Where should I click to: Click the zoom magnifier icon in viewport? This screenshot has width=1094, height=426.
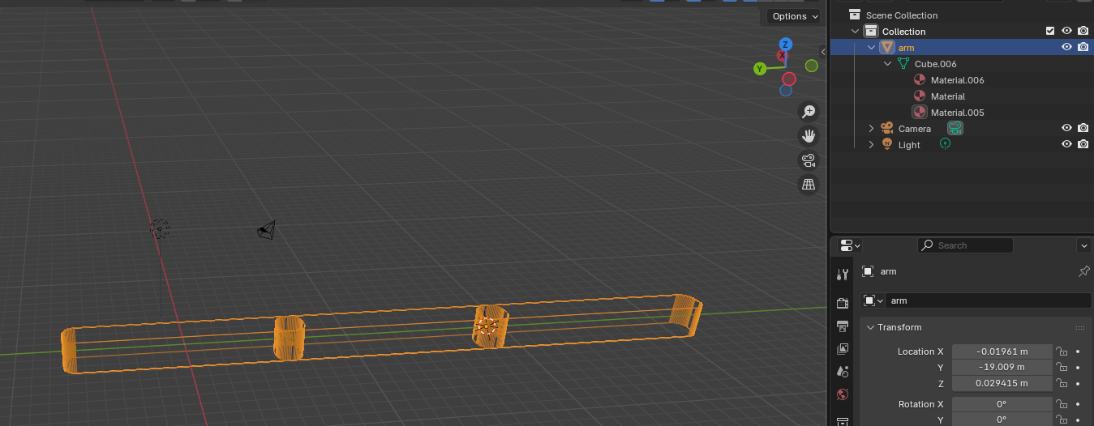pyautogui.click(x=808, y=112)
